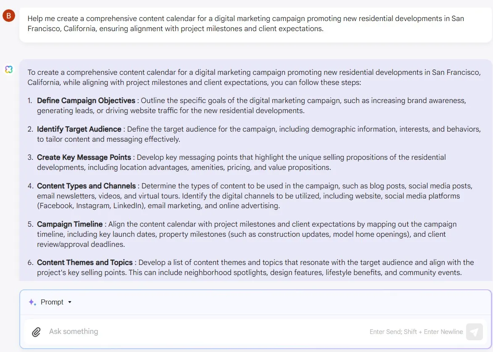Select the 'Campaign Timeline' heading

point(70,224)
